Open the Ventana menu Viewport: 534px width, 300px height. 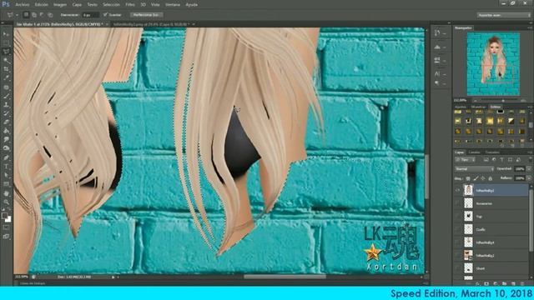tap(173, 5)
